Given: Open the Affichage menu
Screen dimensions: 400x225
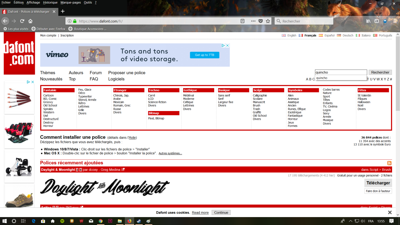Looking at the screenshot, I should (33, 2).
